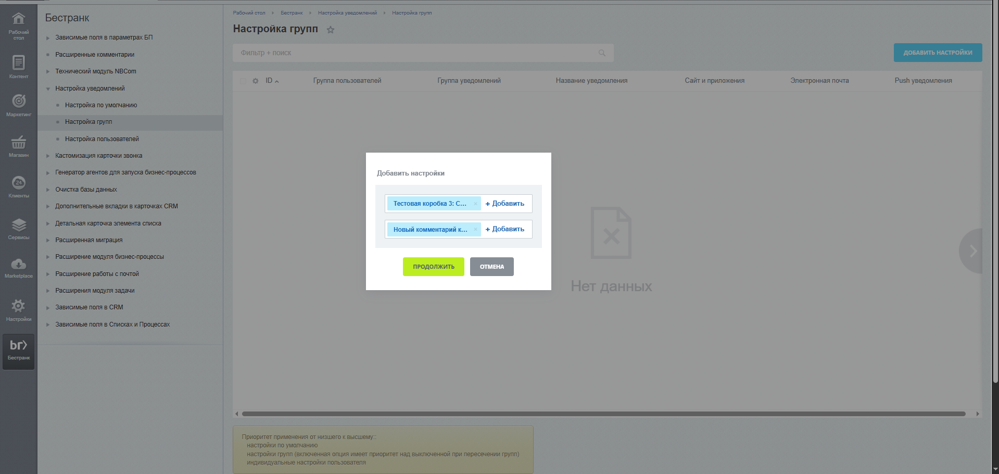Click the grid settings gear in table header

pos(255,81)
